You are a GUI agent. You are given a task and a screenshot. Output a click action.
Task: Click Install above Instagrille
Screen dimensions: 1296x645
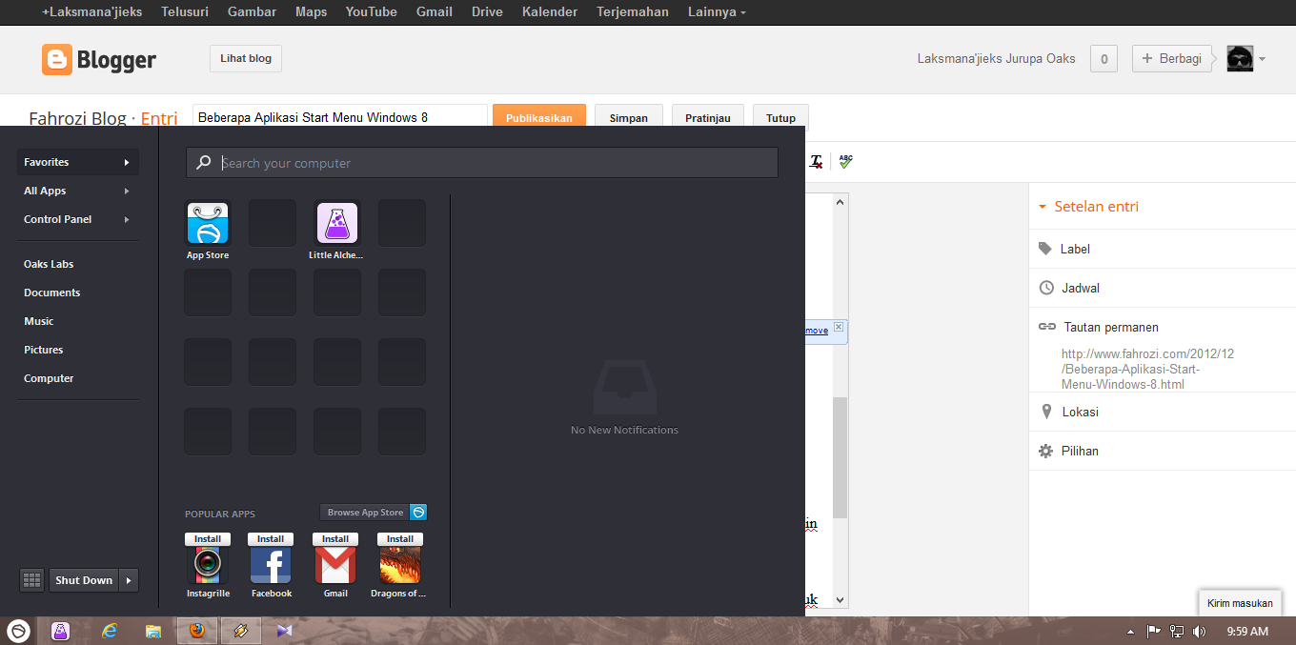click(208, 538)
